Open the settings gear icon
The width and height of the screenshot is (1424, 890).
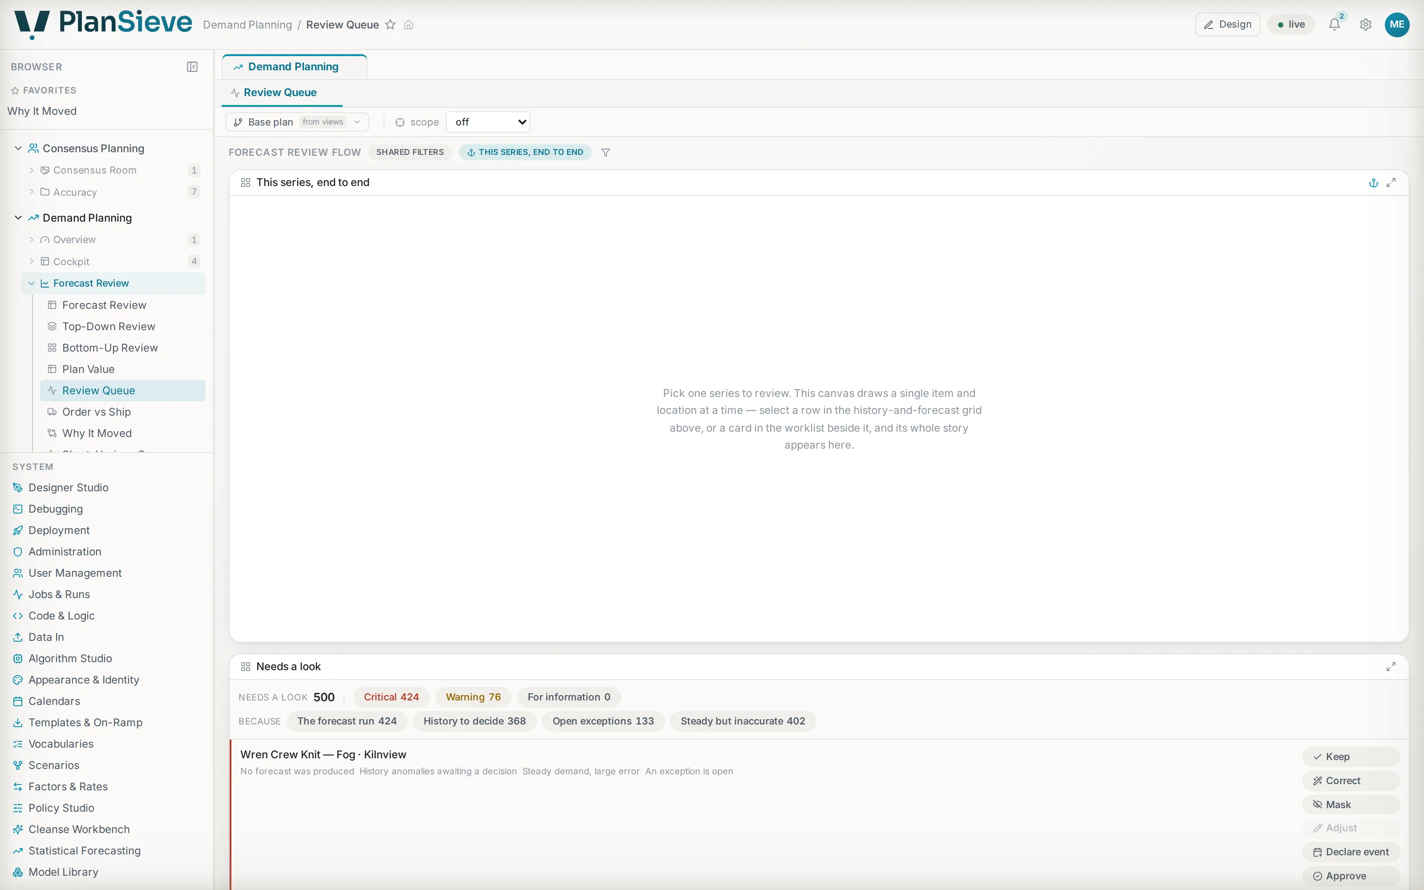point(1366,25)
